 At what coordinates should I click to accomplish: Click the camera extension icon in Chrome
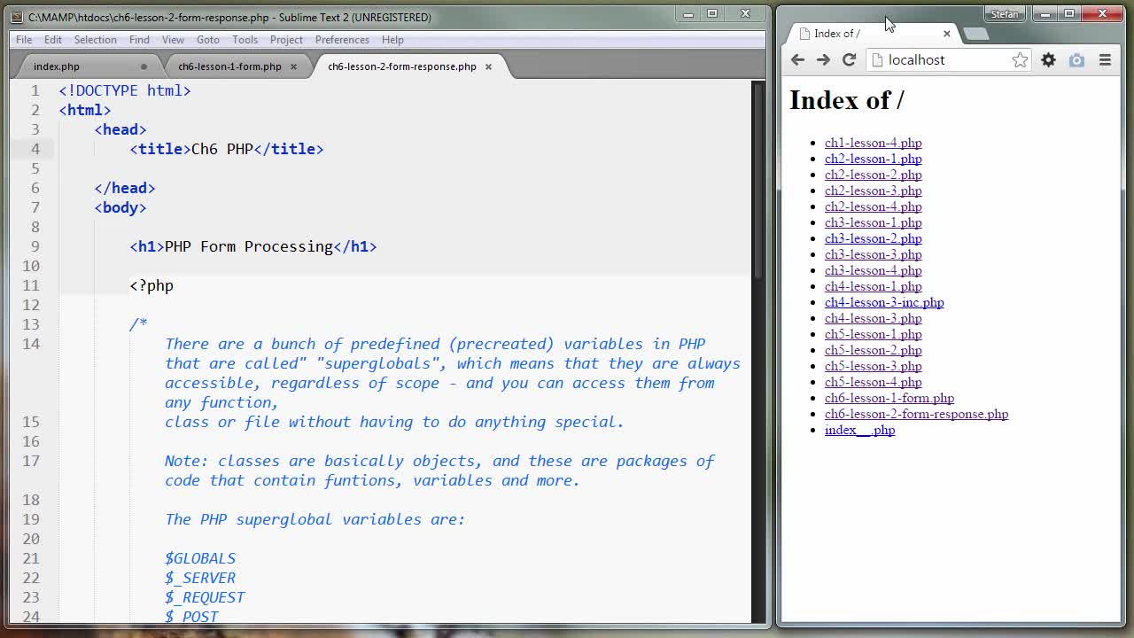click(x=1076, y=59)
